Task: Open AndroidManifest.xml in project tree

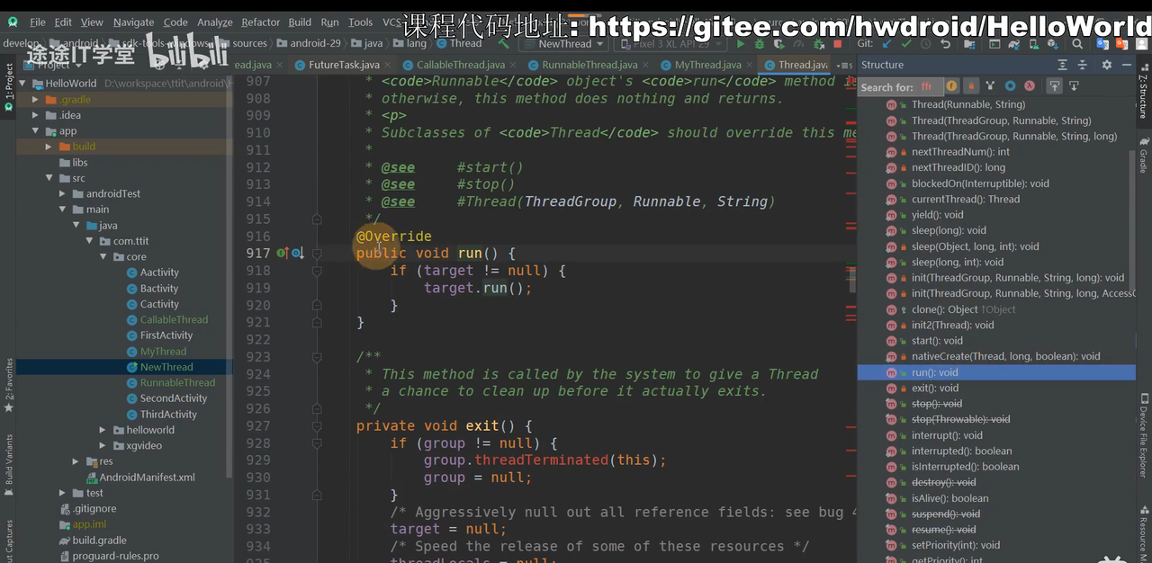Action: [x=147, y=478]
